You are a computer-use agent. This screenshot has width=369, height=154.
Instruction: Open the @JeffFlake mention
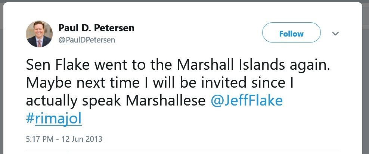tap(246, 101)
